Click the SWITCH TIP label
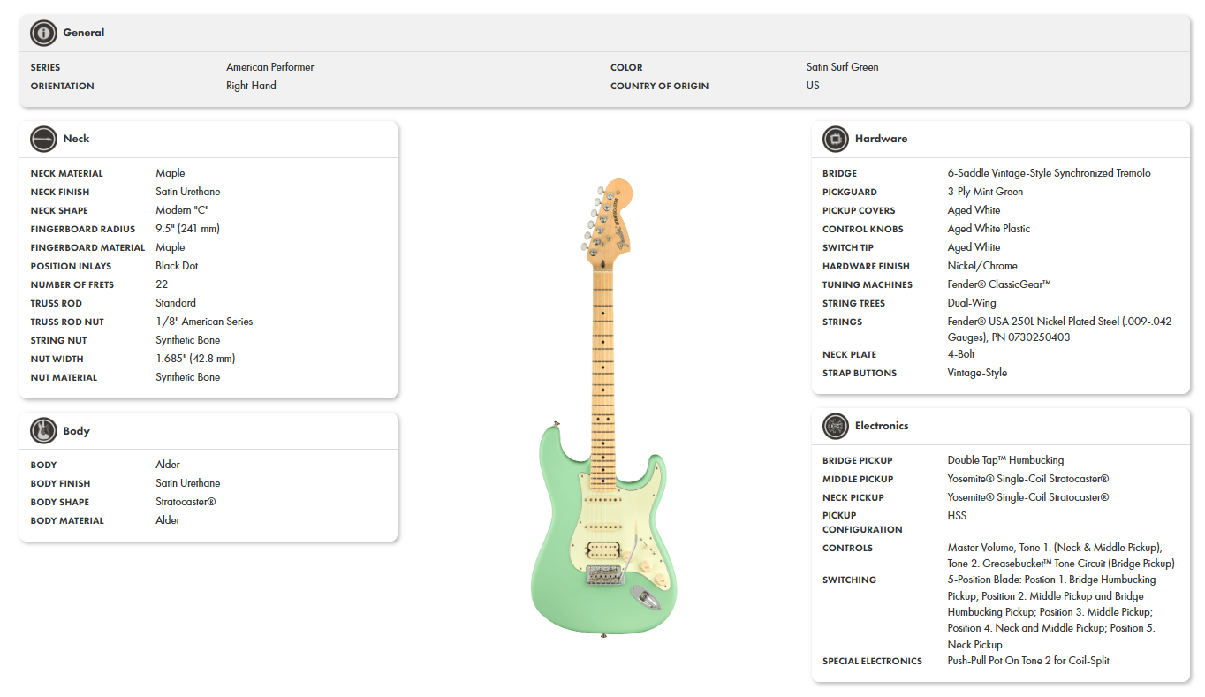Viewport: 1205px width, 697px height. click(x=847, y=247)
